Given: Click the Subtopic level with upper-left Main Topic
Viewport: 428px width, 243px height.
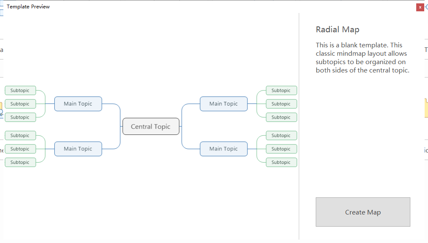Looking at the screenshot, I should pos(20,103).
